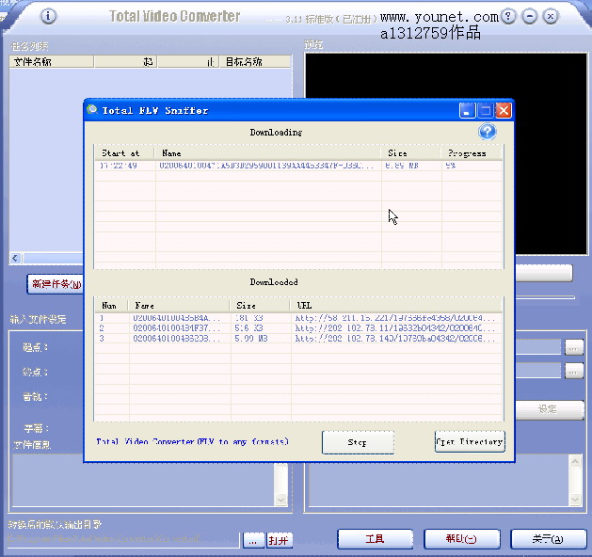Click the Total FLV Sniffer title bar icon
The image size is (592, 557).
(x=92, y=110)
